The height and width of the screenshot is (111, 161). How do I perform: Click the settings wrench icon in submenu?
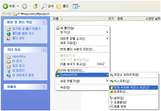point(112,98)
